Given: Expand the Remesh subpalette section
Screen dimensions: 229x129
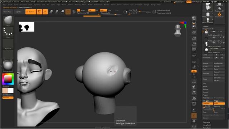Looking at the screenshot, I should click(205, 92).
